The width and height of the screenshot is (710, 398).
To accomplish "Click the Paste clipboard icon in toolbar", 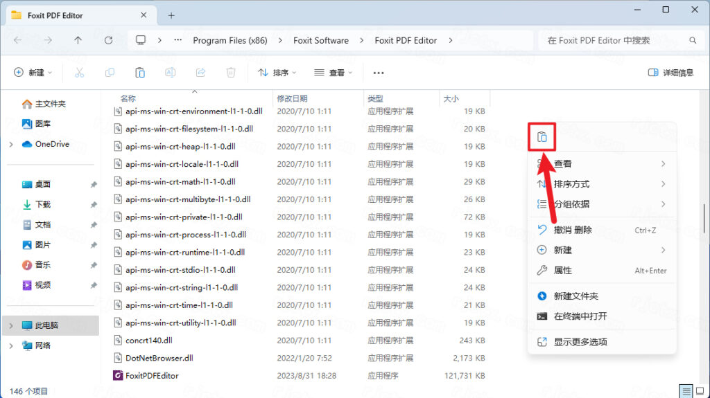I will tap(140, 73).
